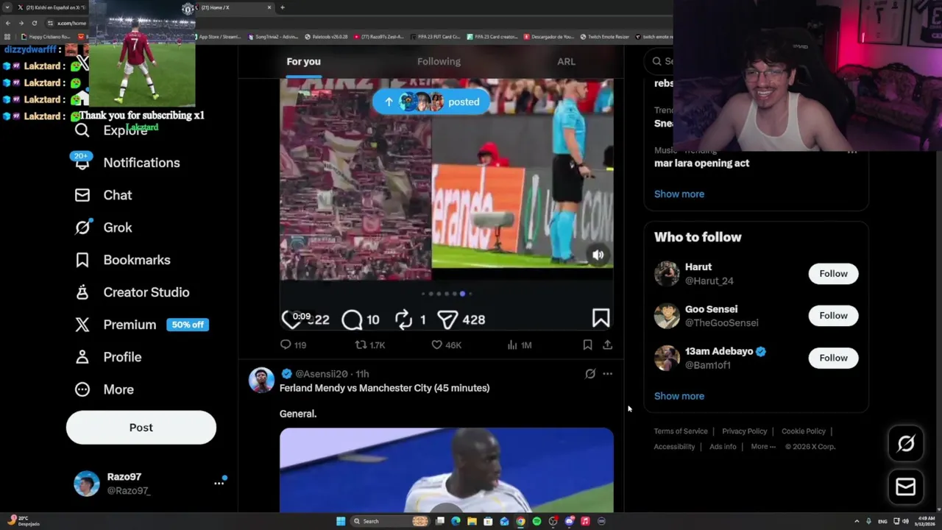Open the Privacy Policy link
The width and height of the screenshot is (942, 530).
tap(745, 431)
